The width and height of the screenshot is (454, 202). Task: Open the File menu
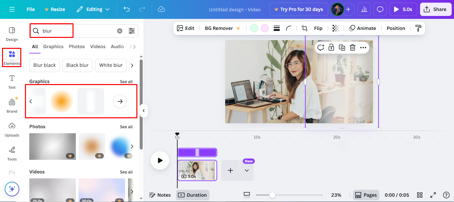(x=30, y=9)
